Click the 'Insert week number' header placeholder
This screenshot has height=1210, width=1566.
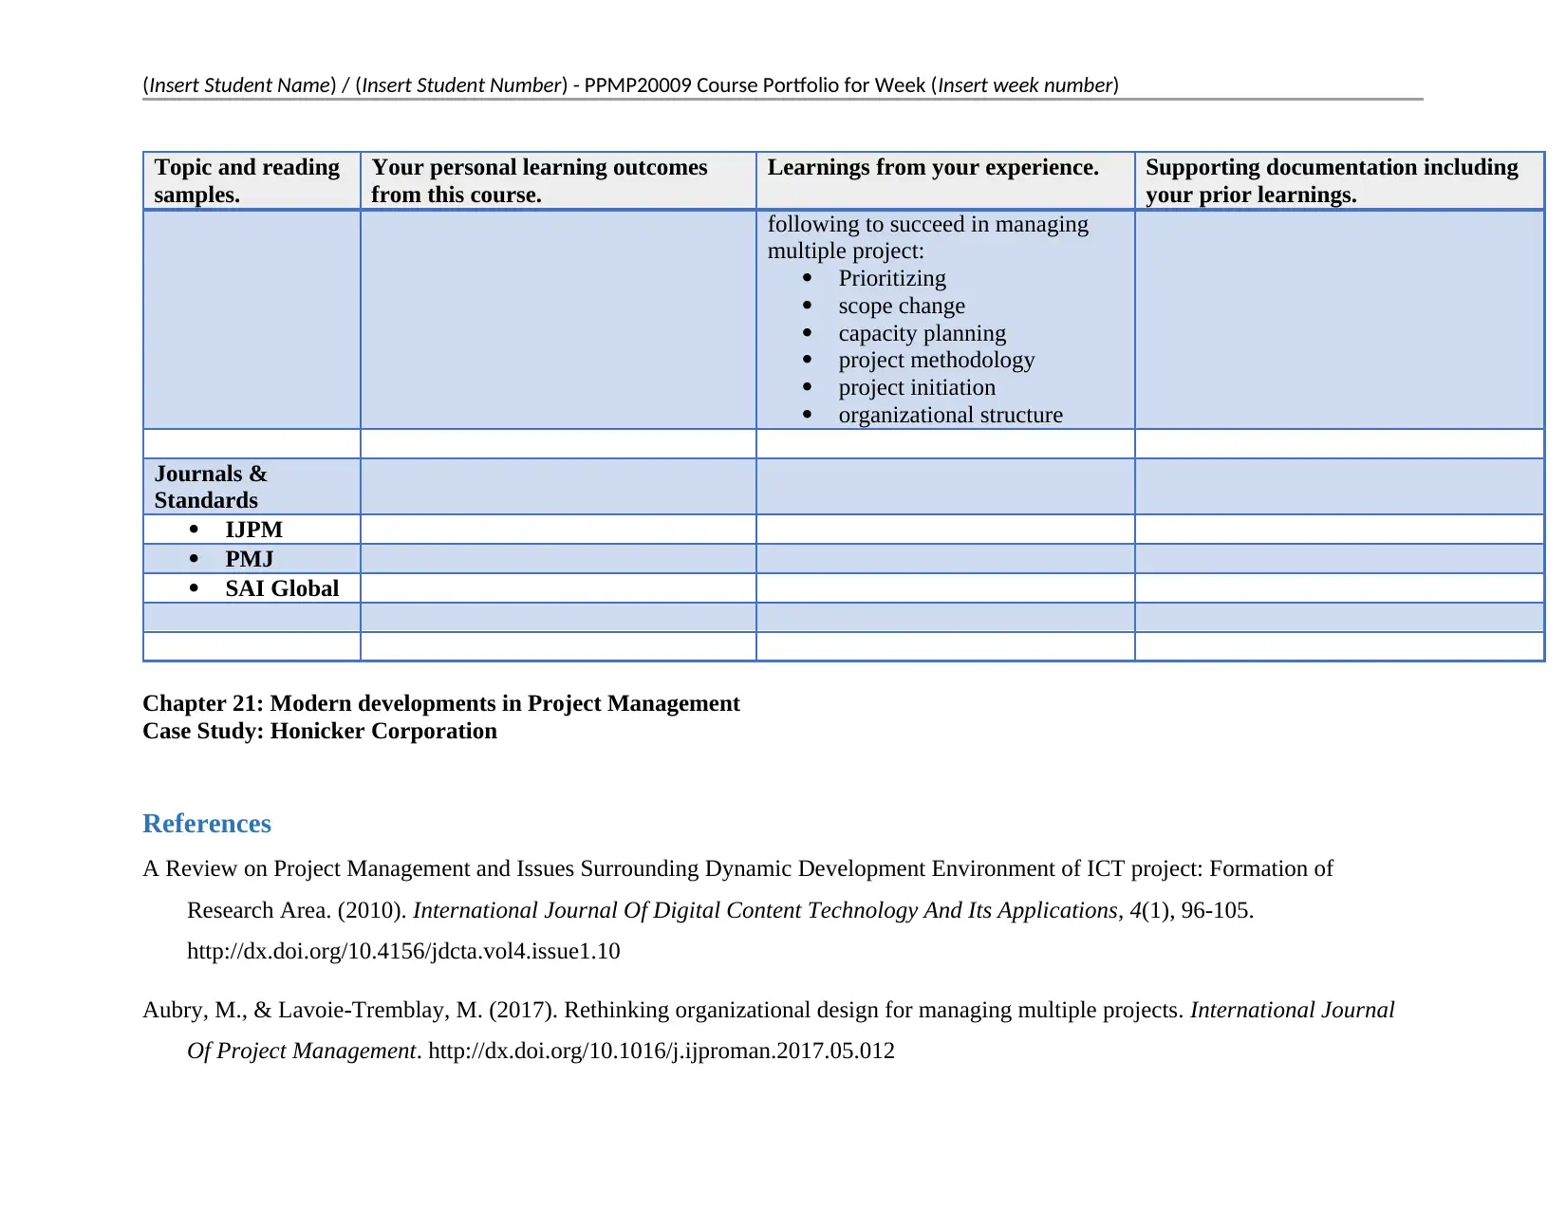1025,85
